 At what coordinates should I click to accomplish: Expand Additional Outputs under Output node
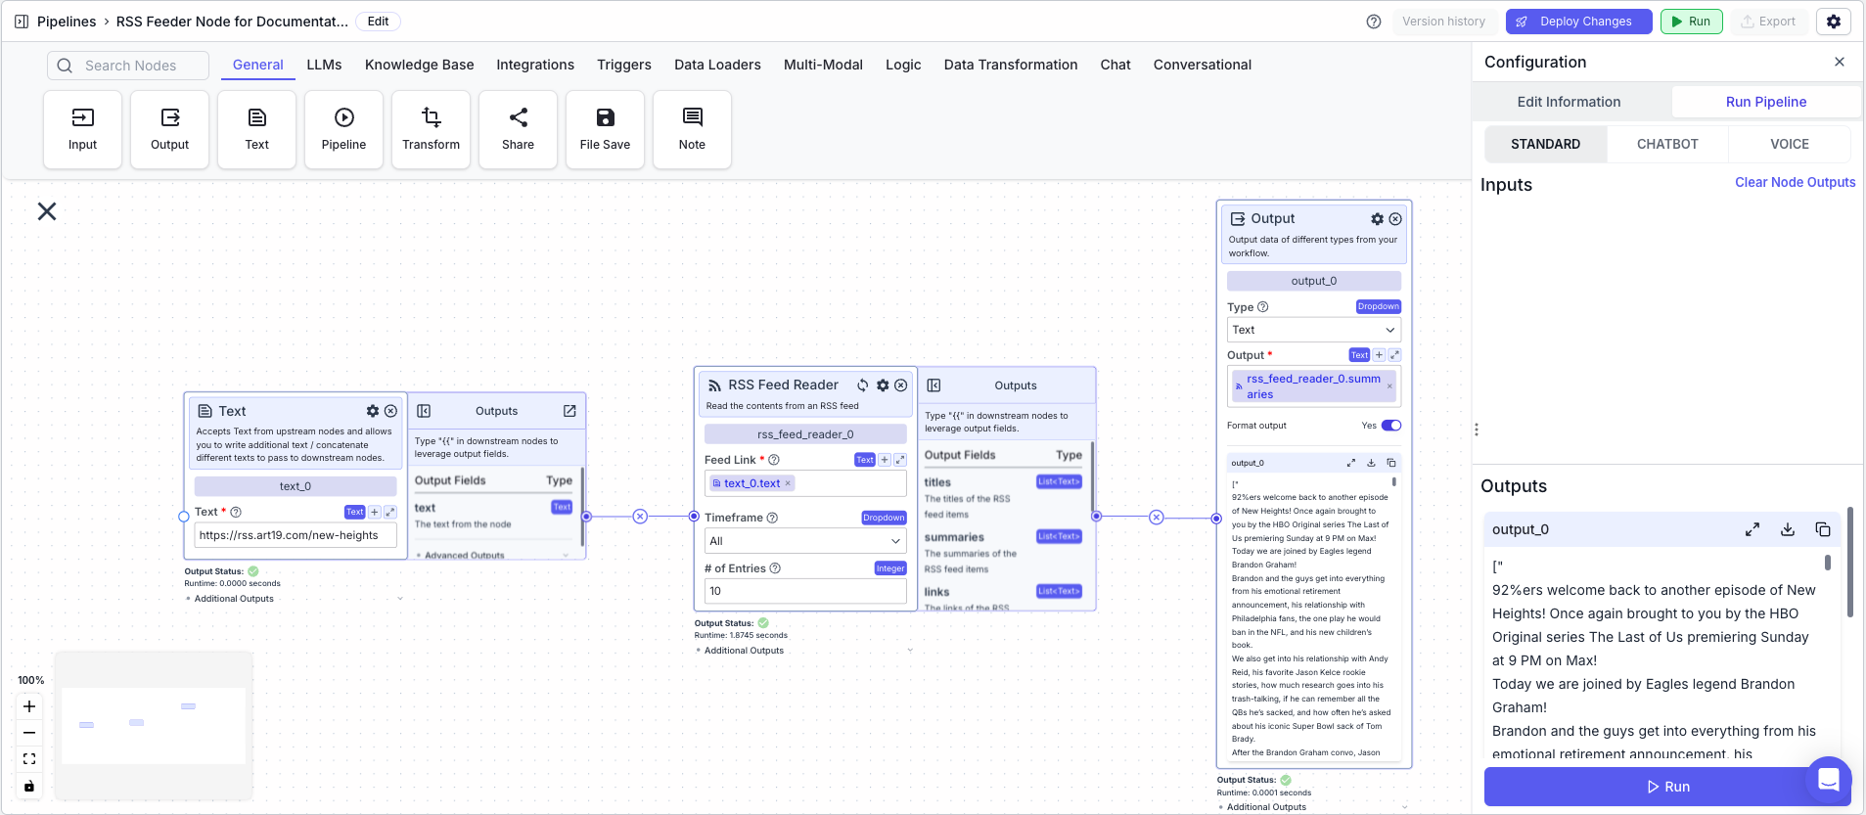tap(1313, 807)
